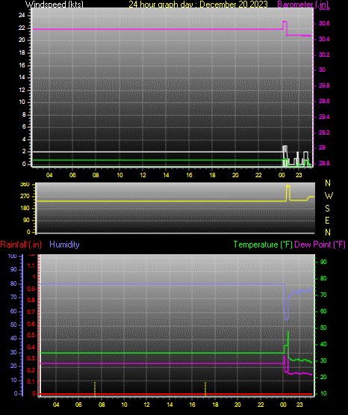Viewport: 348px width, 415px height.
Task: Click the white windspeed spike near 00
Action: (x=285, y=155)
